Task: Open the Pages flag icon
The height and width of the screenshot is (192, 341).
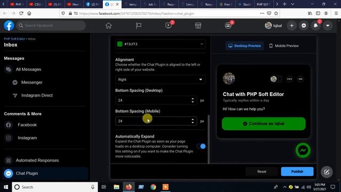Action: [x=139, y=26]
